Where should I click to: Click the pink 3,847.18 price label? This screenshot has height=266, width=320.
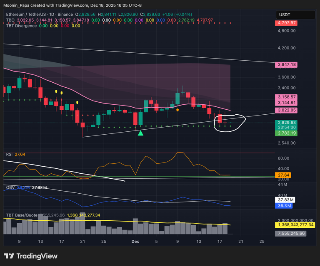[285, 65]
